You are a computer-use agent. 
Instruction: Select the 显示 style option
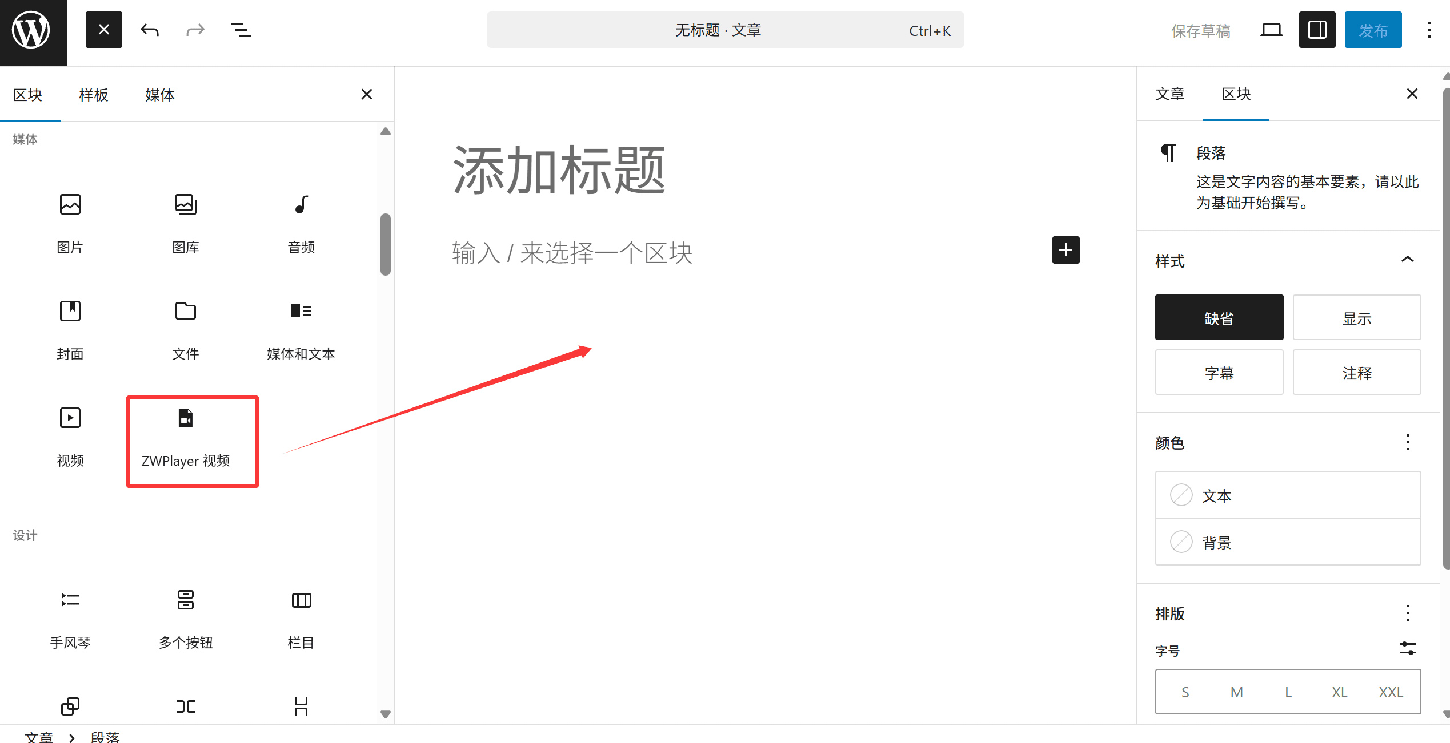tap(1357, 317)
